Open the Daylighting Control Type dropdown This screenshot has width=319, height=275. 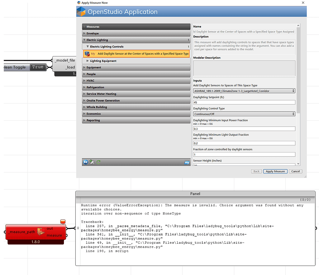(244, 114)
